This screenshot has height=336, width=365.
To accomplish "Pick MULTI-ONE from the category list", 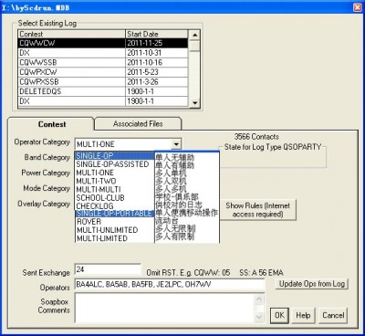I will click(115, 173).
